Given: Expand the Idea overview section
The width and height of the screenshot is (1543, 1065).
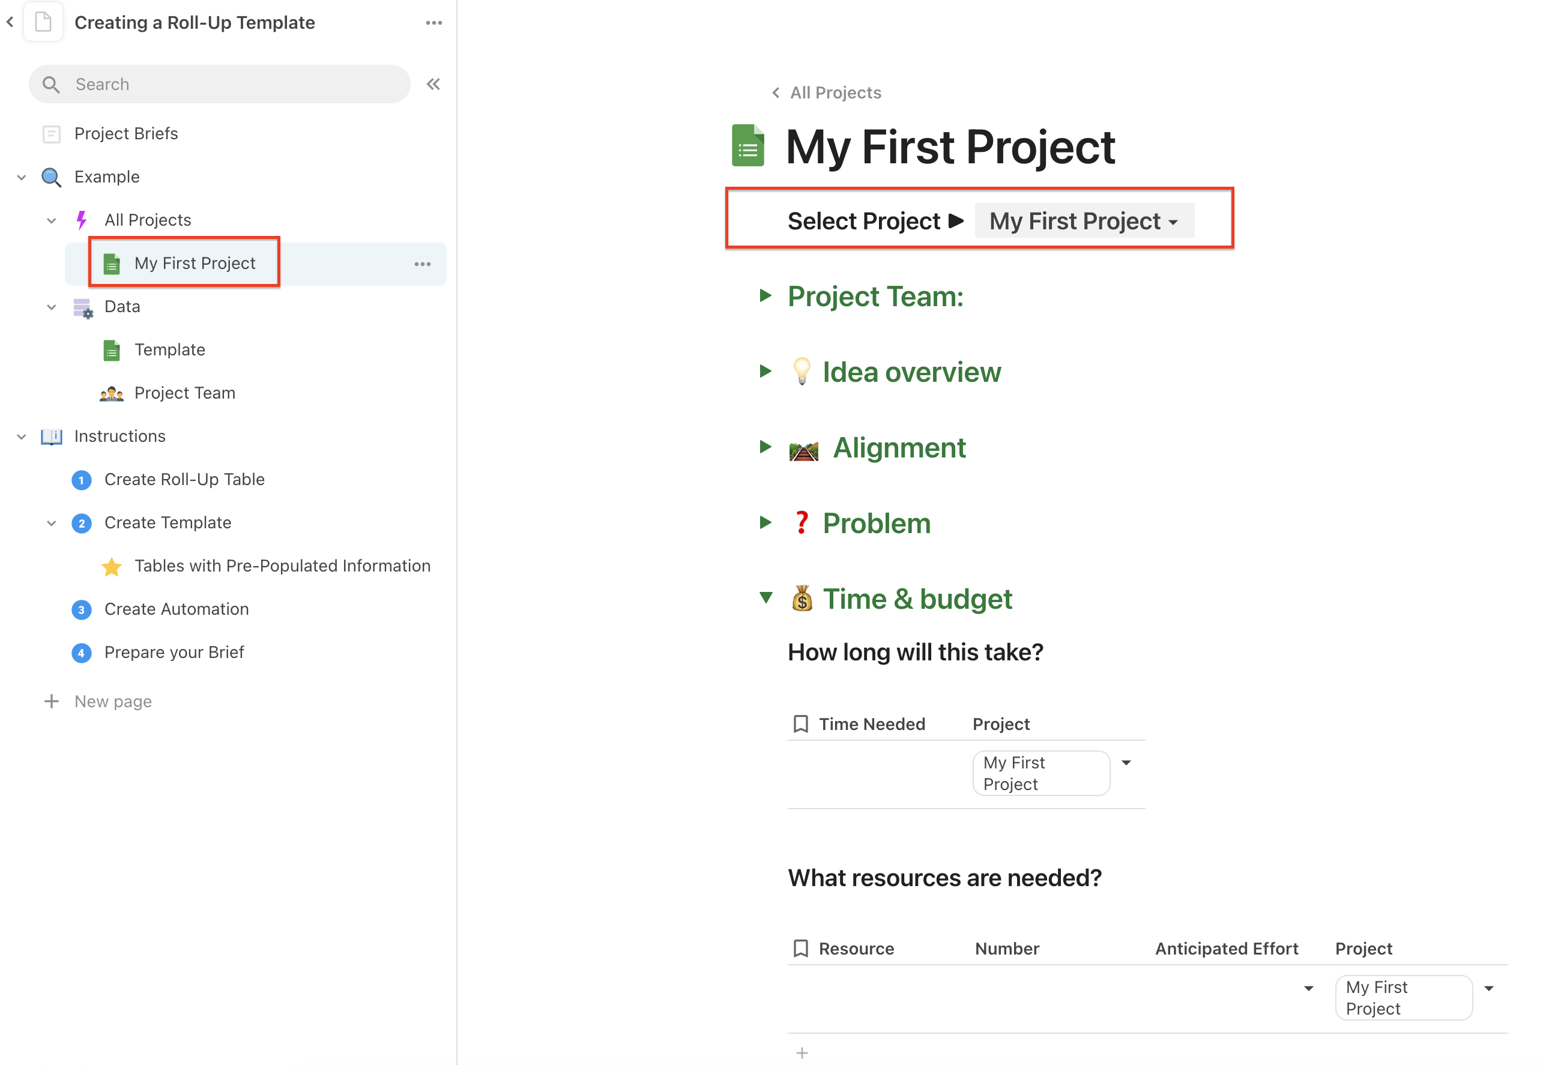Looking at the screenshot, I should point(766,371).
